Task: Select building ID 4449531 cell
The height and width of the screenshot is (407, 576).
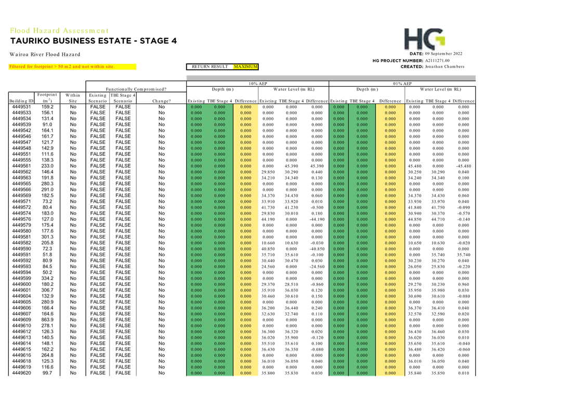Action: (21, 107)
